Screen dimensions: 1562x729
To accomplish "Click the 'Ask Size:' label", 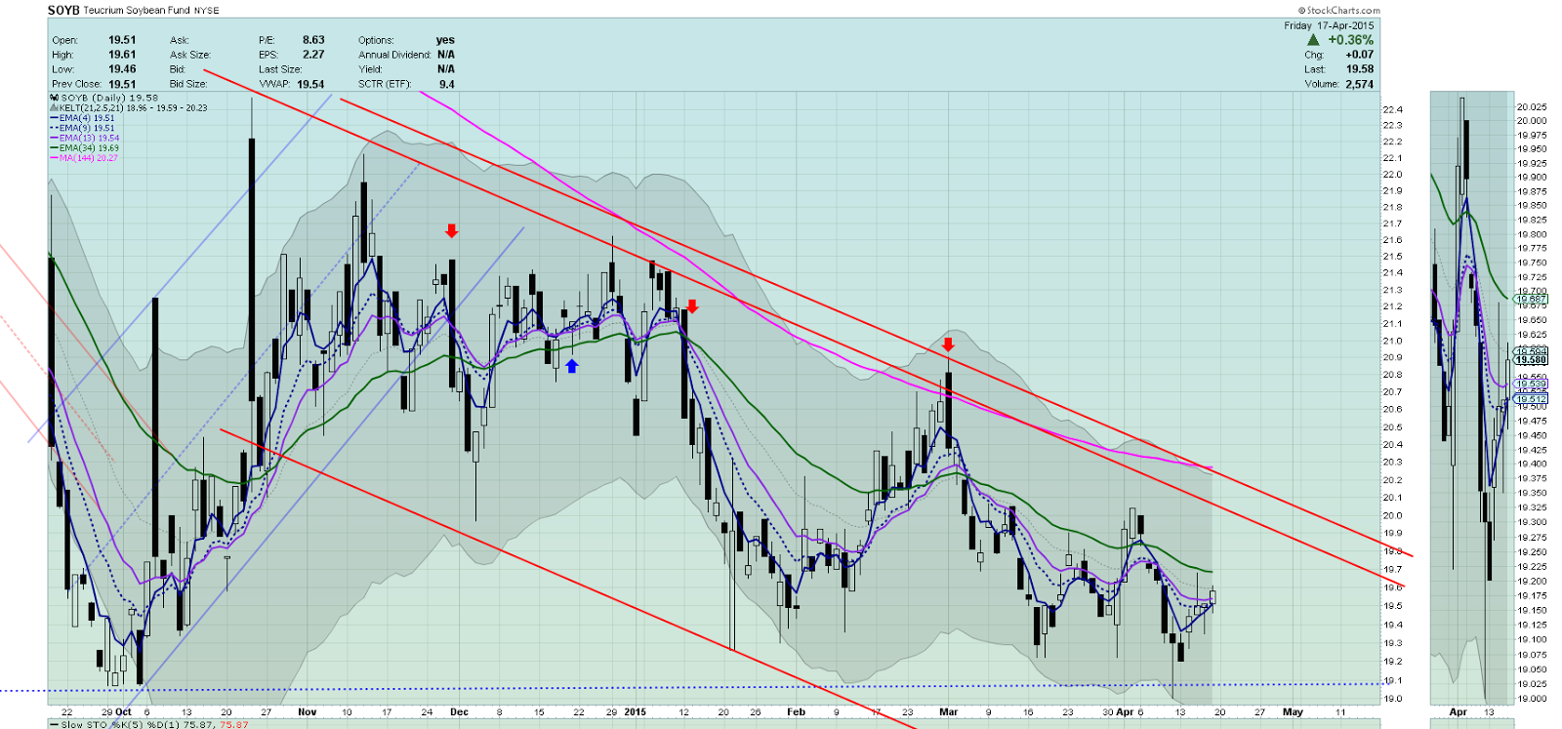I will tap(190, 55).
